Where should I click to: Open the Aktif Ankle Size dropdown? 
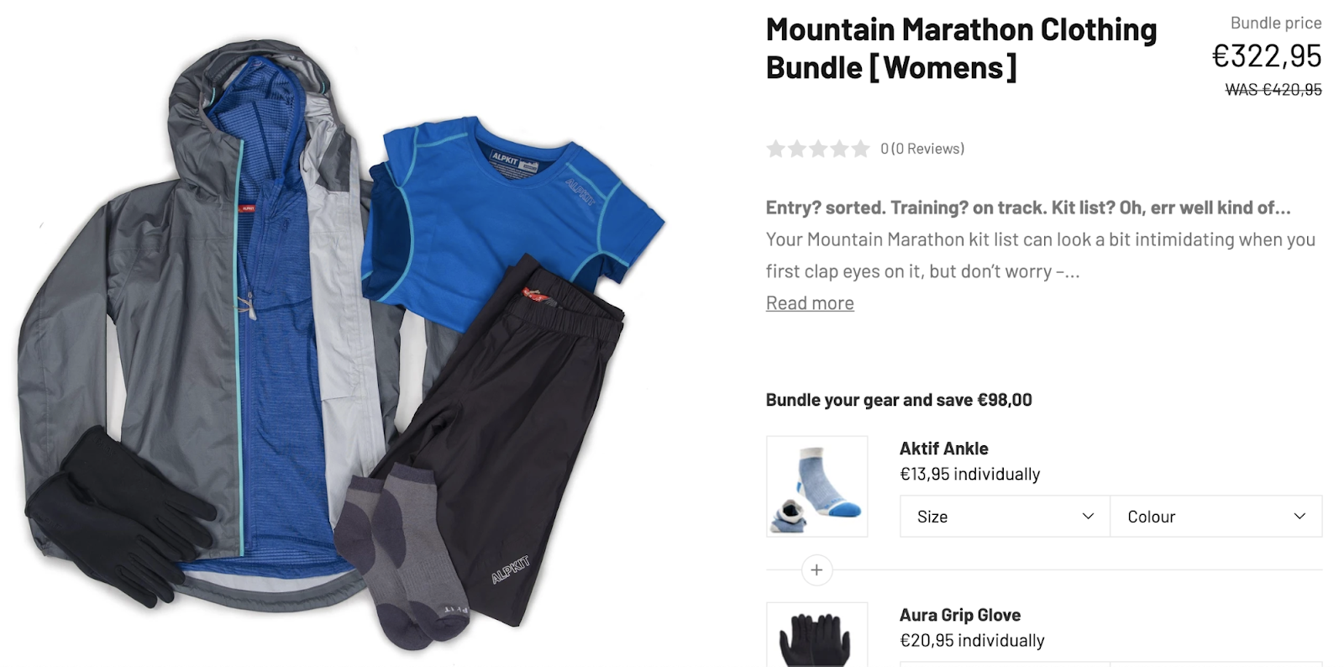(1005, 517)
